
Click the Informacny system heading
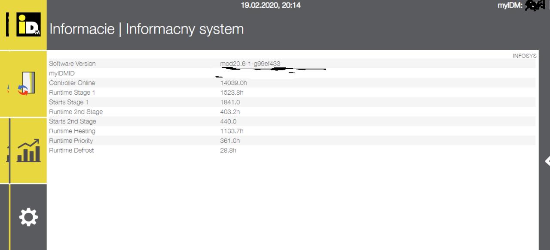point(185,29)
